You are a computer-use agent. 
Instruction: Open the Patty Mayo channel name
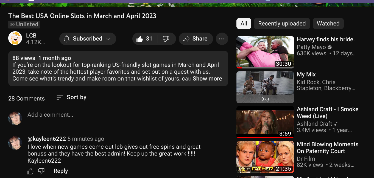click(311, 47)
